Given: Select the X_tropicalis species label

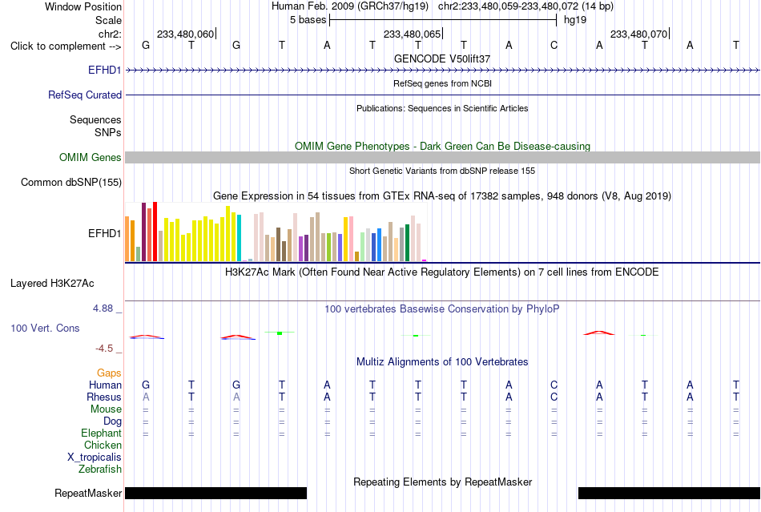Looking at the screenshot, I should pyautogui.click(x=95, y=458).
